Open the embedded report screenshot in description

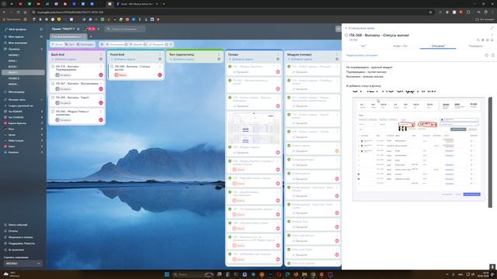pyautogui.click(x=419, y=149)
